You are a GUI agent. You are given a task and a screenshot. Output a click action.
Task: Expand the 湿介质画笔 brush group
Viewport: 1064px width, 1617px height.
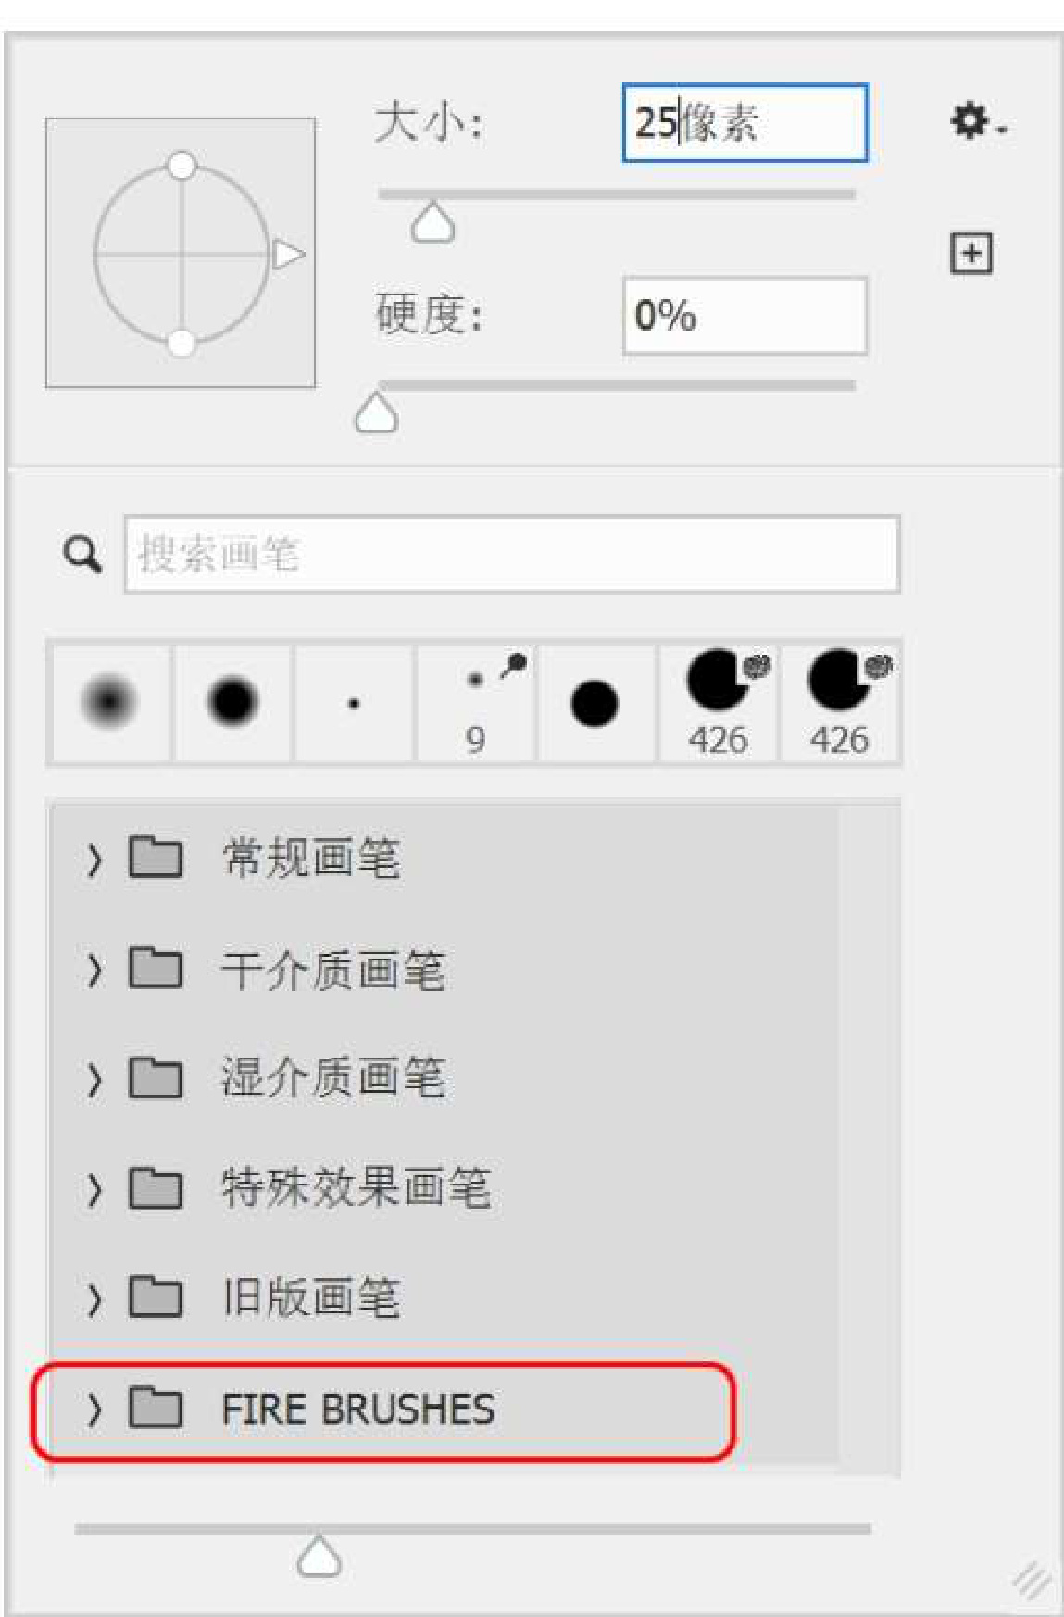click(94, 1079)
